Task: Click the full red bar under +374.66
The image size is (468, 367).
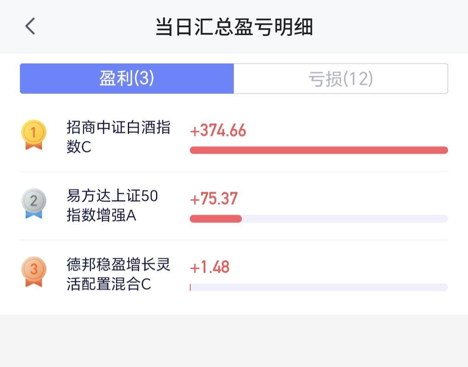Action: [x=318, y=150]
